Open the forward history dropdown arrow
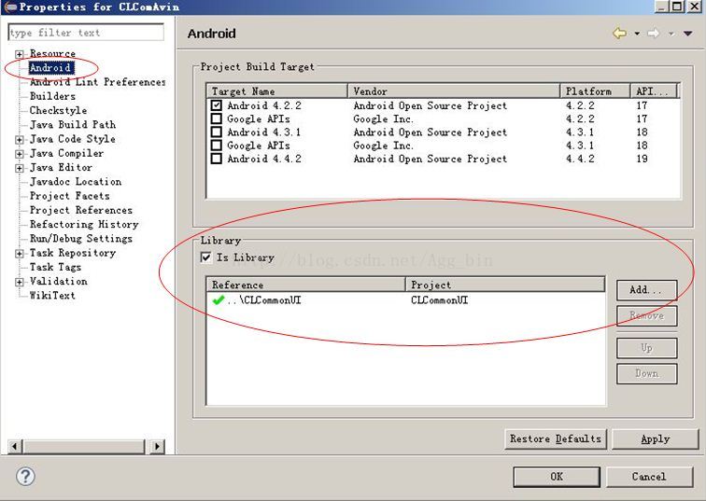Viewport: 706px width, 501px height. tap(671, 34)
